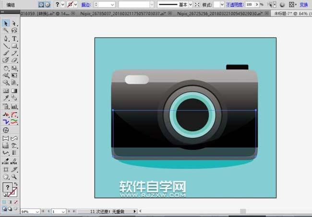This screenshot has width=312, height=217.
Task: Activate the Hand tool
Action: point(6,177)
